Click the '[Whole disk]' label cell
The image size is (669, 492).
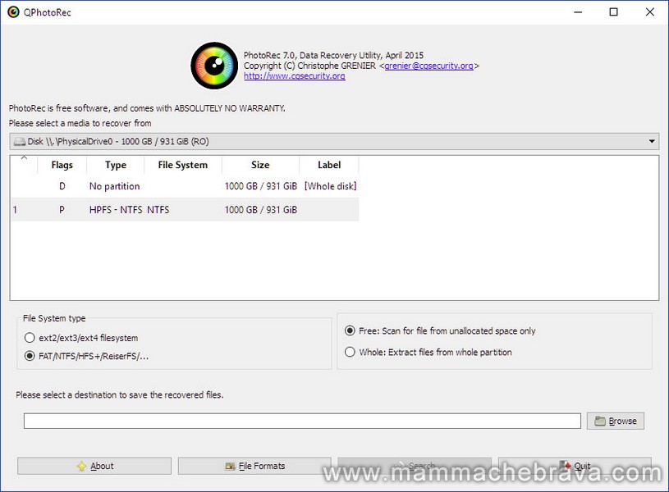[x=330, y=186]
